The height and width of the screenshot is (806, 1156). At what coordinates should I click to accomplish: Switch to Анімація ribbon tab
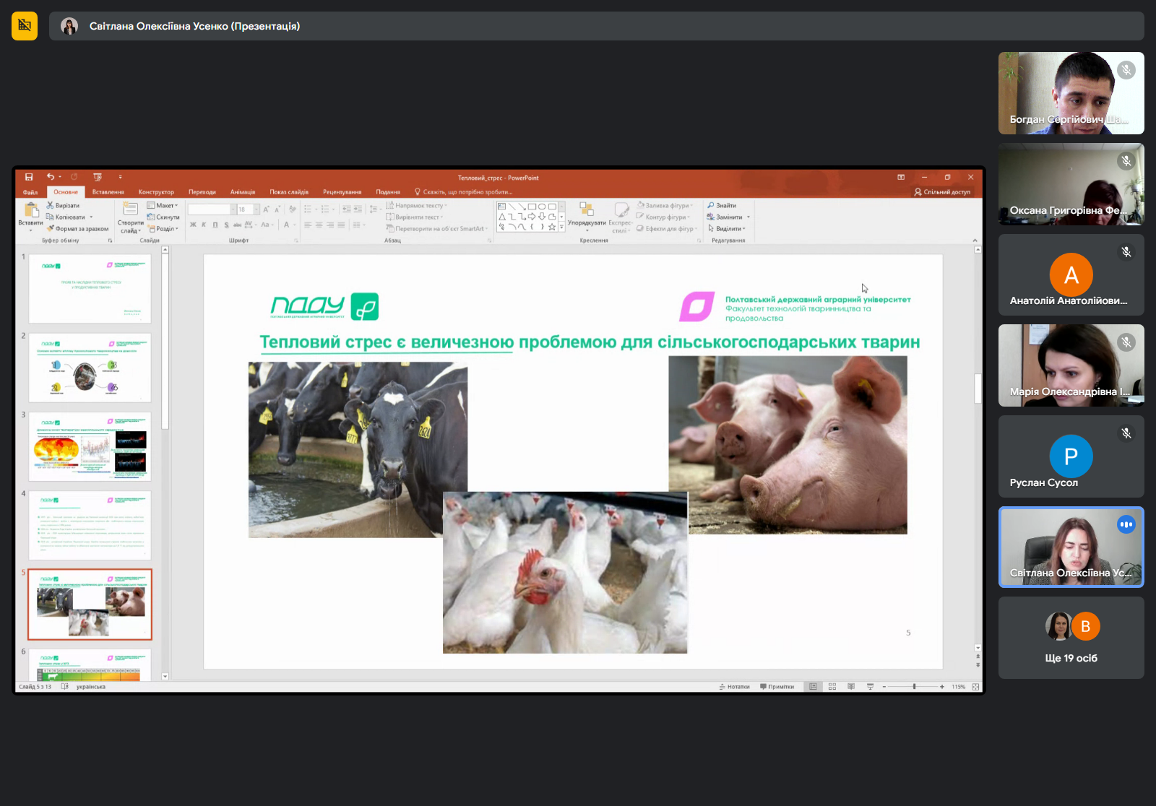(x=243, y=192)
